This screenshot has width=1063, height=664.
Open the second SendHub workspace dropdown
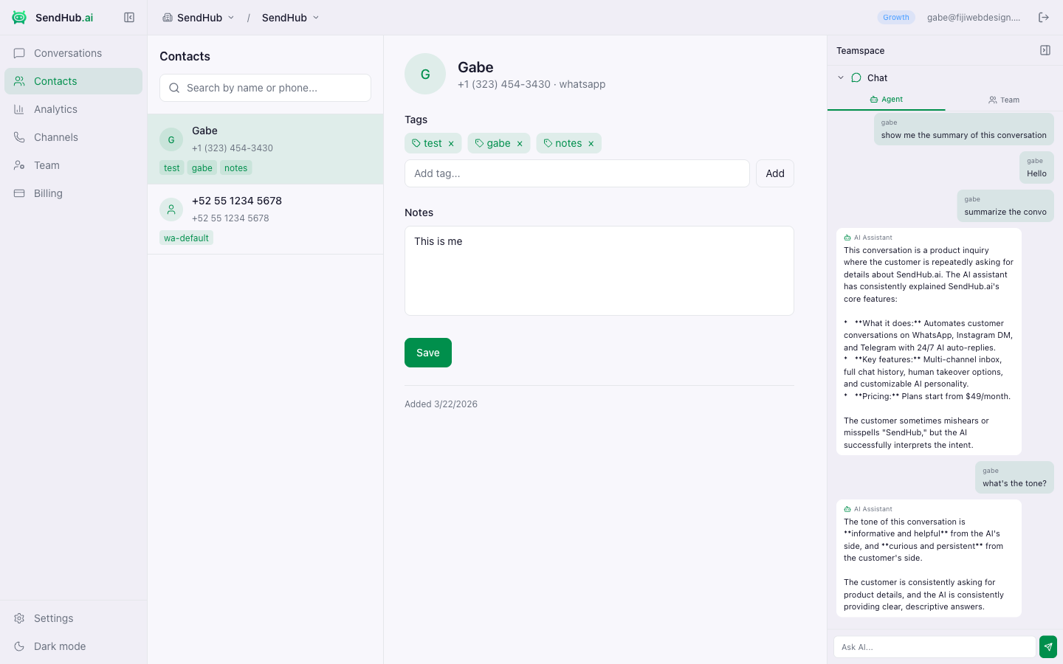[291, 18]
